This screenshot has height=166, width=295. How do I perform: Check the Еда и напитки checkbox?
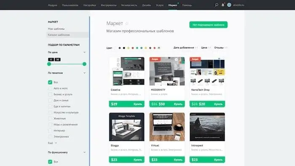click(50, 107)
